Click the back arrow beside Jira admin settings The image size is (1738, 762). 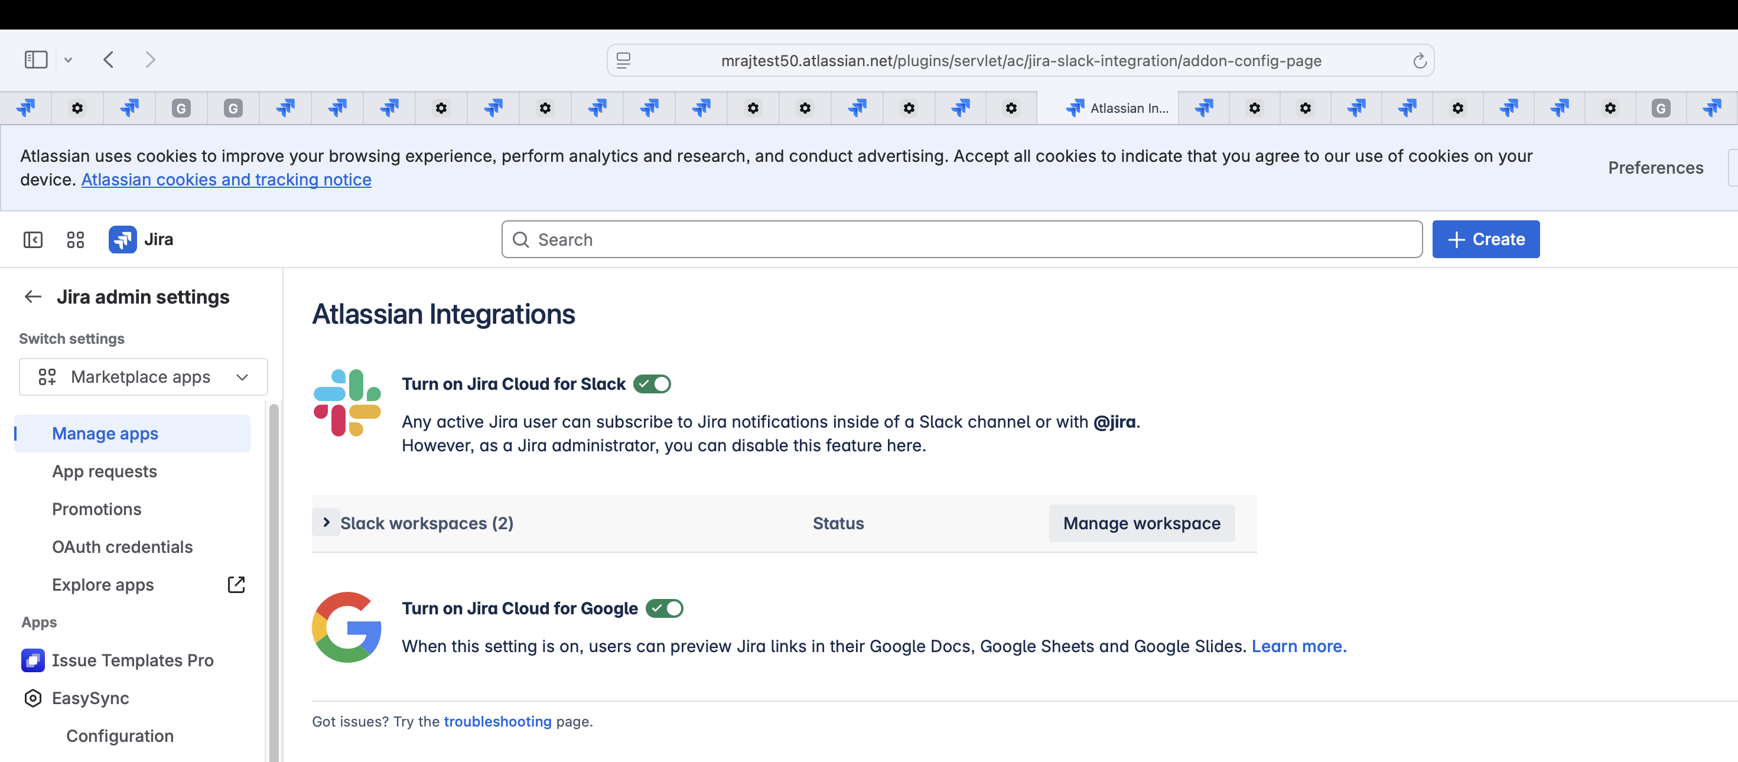click(33, 297)
